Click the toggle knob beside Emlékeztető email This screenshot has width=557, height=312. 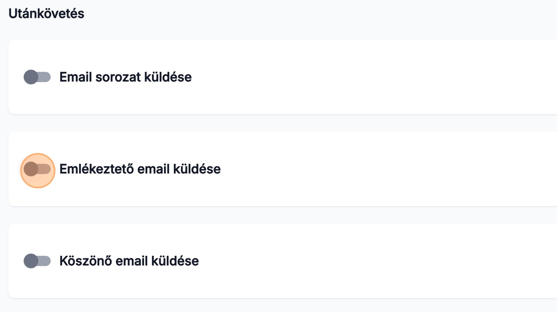[x=31, y=169]
